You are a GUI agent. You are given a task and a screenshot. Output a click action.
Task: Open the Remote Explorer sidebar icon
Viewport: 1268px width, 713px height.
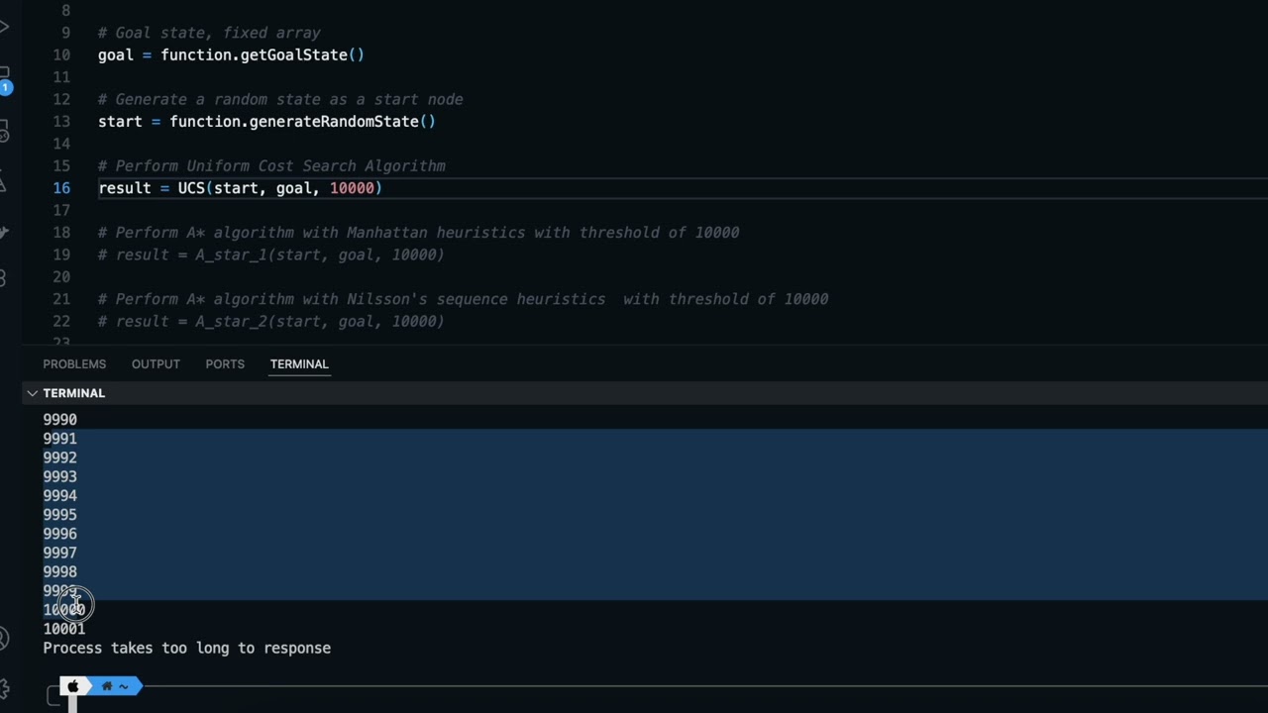pyautogui.click(x=3, y=132)
